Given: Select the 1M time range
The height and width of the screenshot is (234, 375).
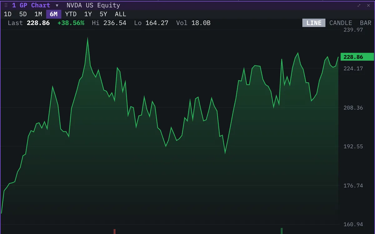Looking at the screenshot, I should tap(38, 14).
